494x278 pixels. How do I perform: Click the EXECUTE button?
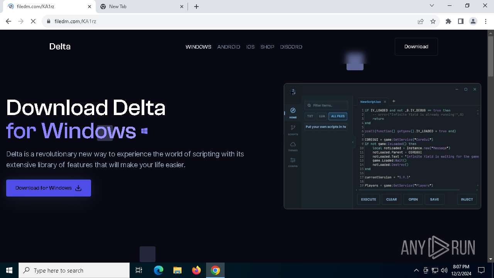tap(369, 199)
